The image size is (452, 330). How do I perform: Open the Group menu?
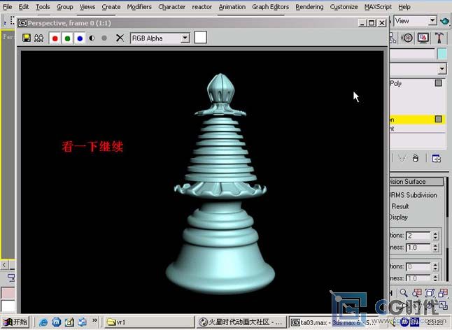pos(64,7)
